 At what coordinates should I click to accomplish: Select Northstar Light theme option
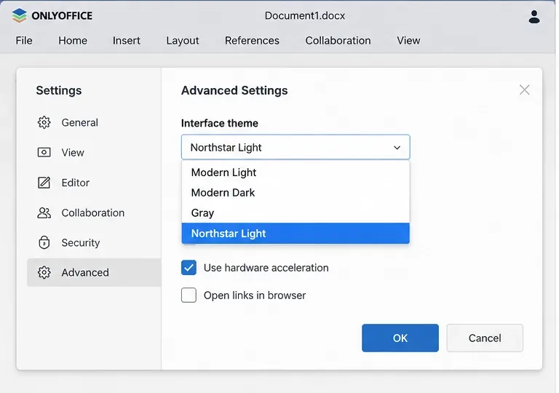[296, 233]
